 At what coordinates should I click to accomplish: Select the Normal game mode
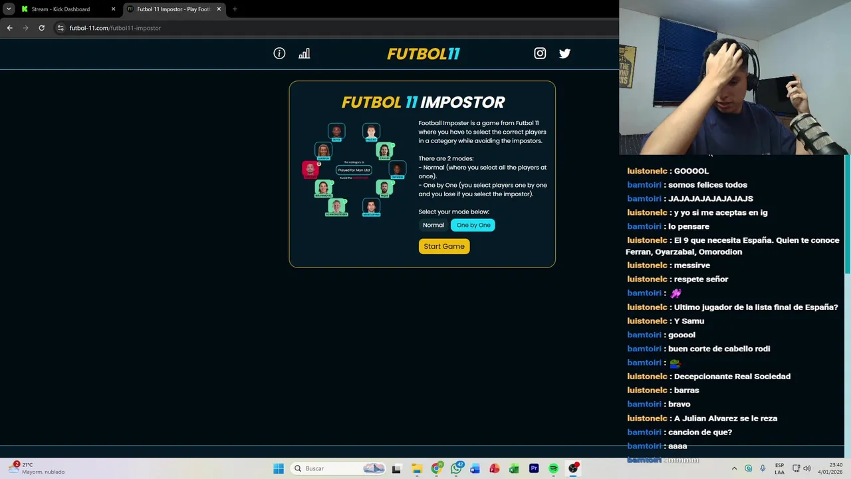(x=433, y=225)
